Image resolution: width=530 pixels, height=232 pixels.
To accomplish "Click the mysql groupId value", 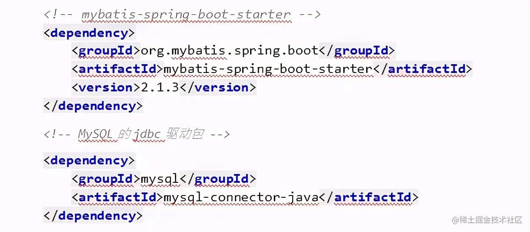I will [x=160, y=179].
